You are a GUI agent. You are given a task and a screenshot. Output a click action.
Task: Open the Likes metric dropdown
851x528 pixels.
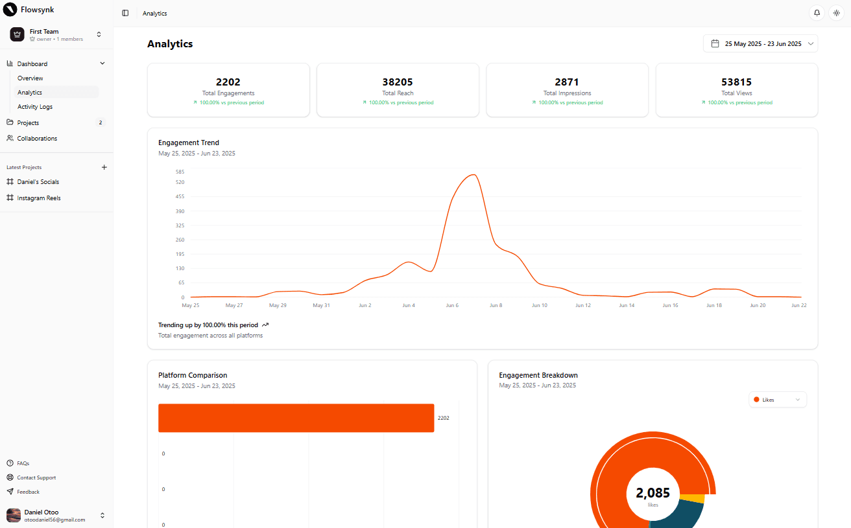pos(777,399)
